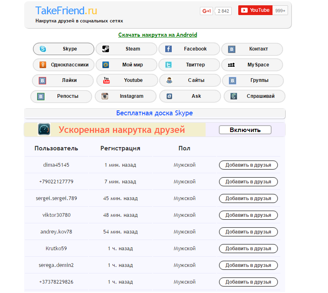Click the Facebook logo icon
Screen dimensions: 328x293
(x=168, y=49)
